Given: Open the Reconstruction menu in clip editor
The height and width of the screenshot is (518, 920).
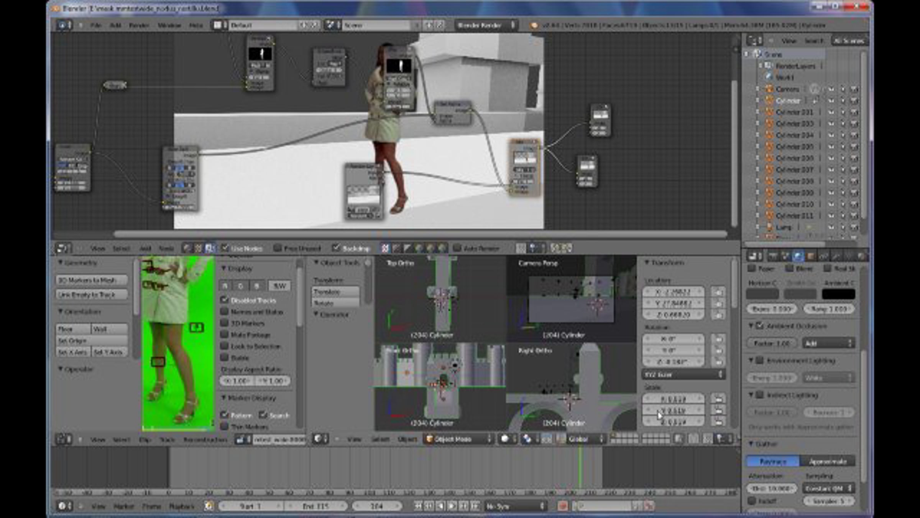Looking at the screenshot, I should [x=205, y=439].
